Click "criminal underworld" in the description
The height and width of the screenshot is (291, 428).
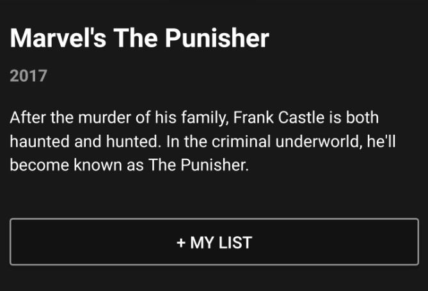(x=287, y=141)
